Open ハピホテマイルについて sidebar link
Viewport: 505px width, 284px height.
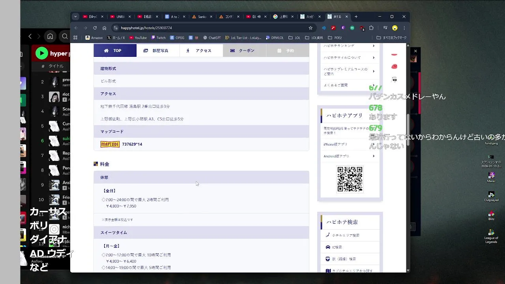(350, 58)
